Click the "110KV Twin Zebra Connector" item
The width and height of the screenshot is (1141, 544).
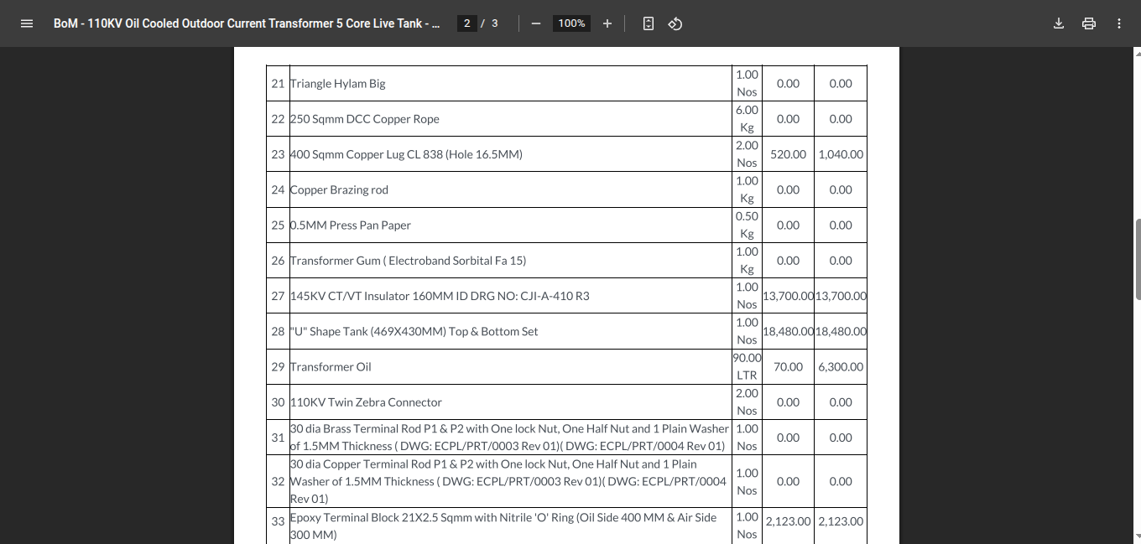pos(365,402)
